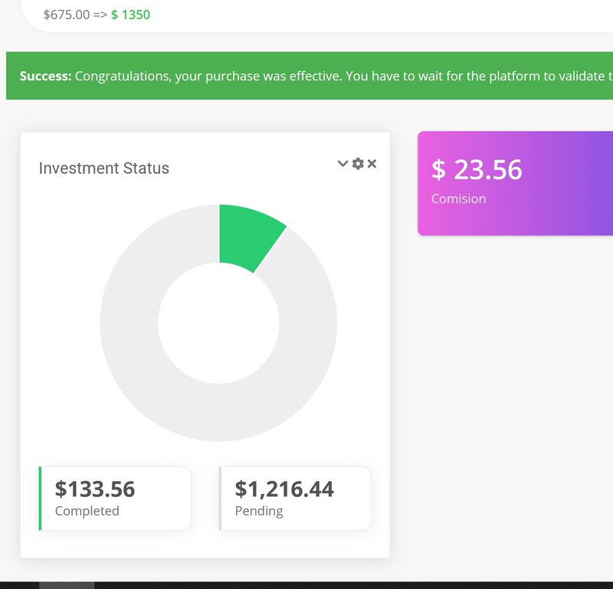Click the bold Success: label
The image size is (613, 589).
tap(45, 76)
